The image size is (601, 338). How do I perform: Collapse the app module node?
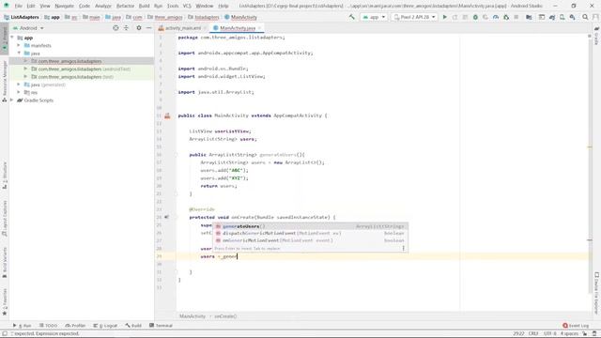click(12, 38)
